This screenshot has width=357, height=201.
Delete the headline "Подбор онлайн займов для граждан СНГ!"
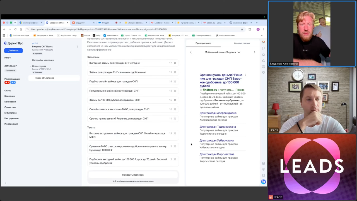click(175, 82)
